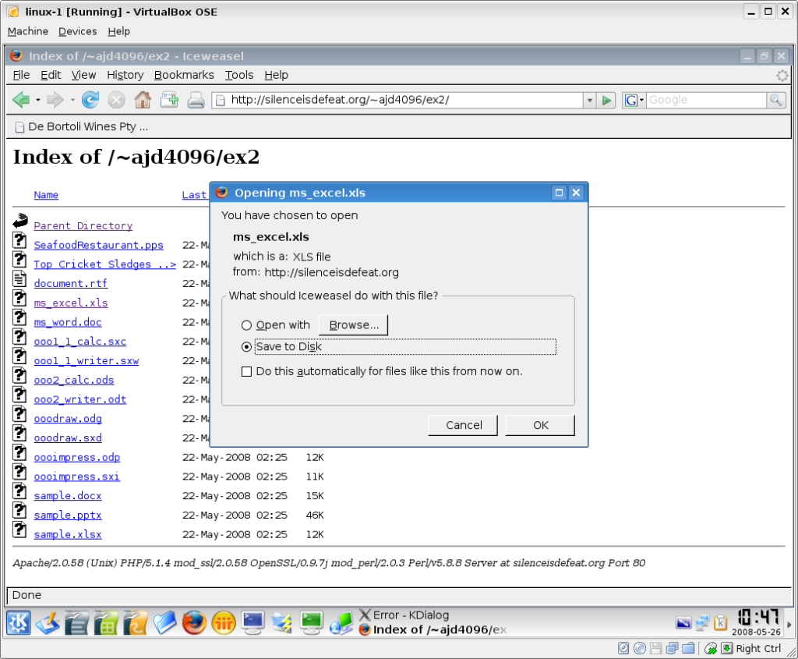Expand the Back button history arrow
The width and height of the screenshot is (798, 659).
click(x=37, y=100)
